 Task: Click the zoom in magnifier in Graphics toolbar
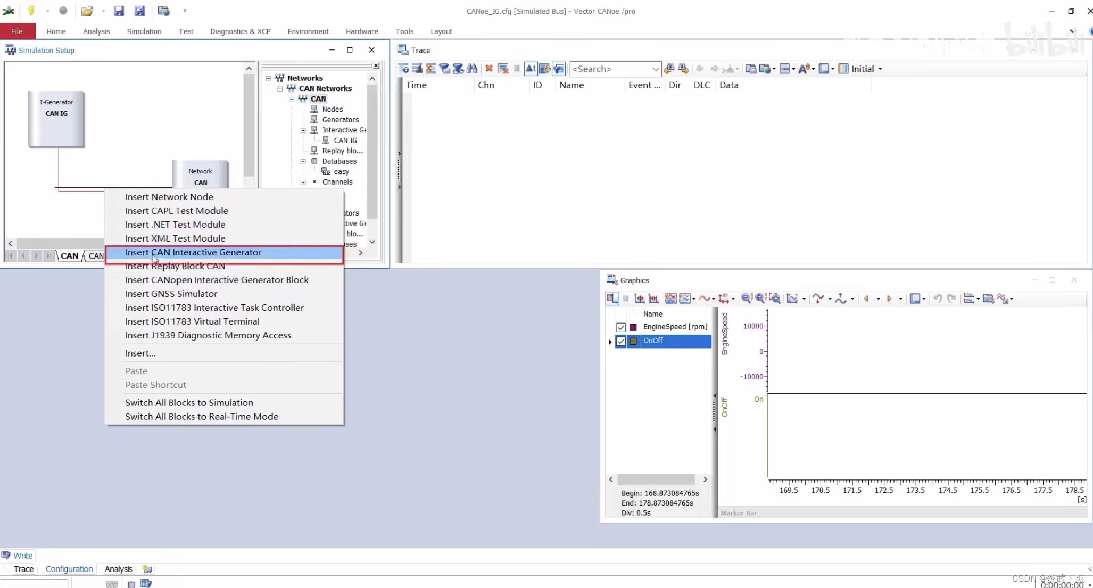pyautogui.click(x=760, y=299)
